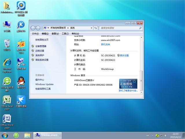This screenshot has height=139, width=185.
Task: Open the PPTV network TV icon
Action: coord(21,6)
